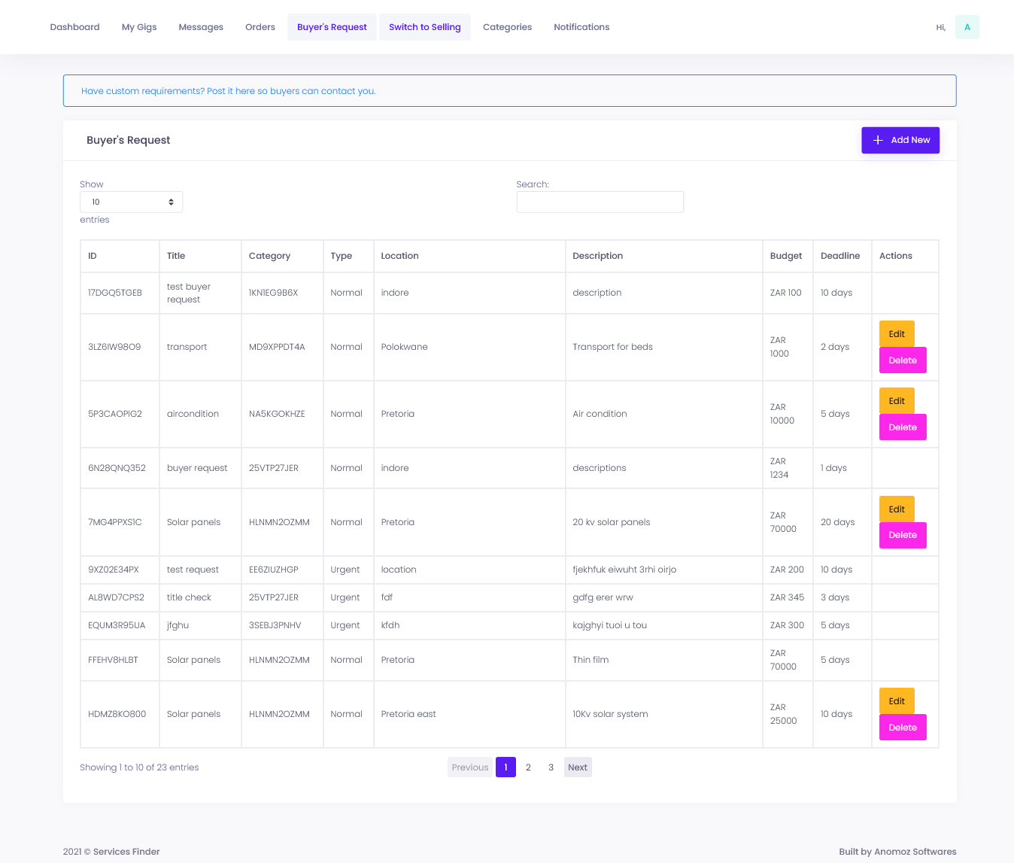Click the Add New button
The height and width of the screenshot is (863, 1014).
pos(900,140)
